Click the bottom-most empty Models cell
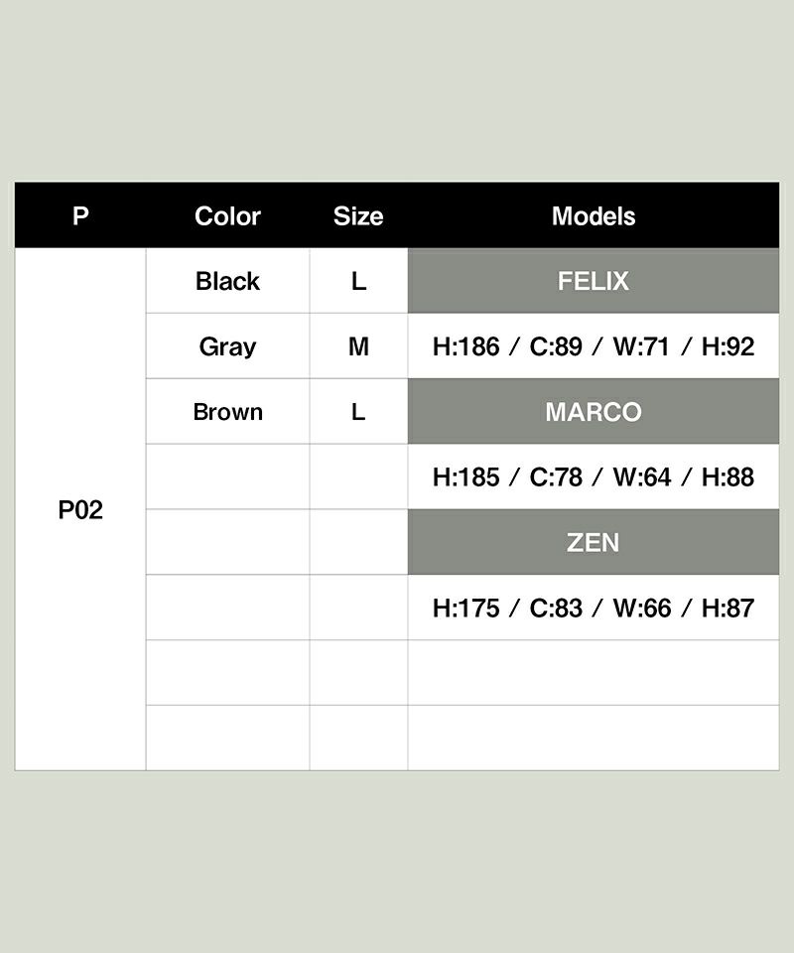794x953 pixels. coord(594,738)
